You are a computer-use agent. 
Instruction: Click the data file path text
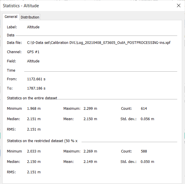point(99,43)
